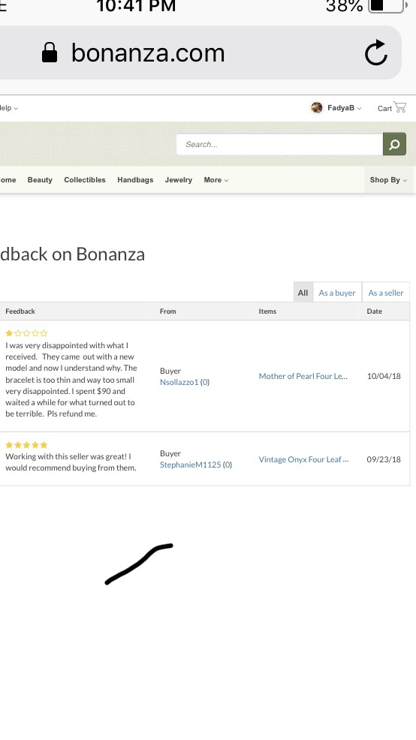Image resolution: width=416 pixels, height=740 pixels.
Task: Tap the padlock security icon
Action: point(50,53)
